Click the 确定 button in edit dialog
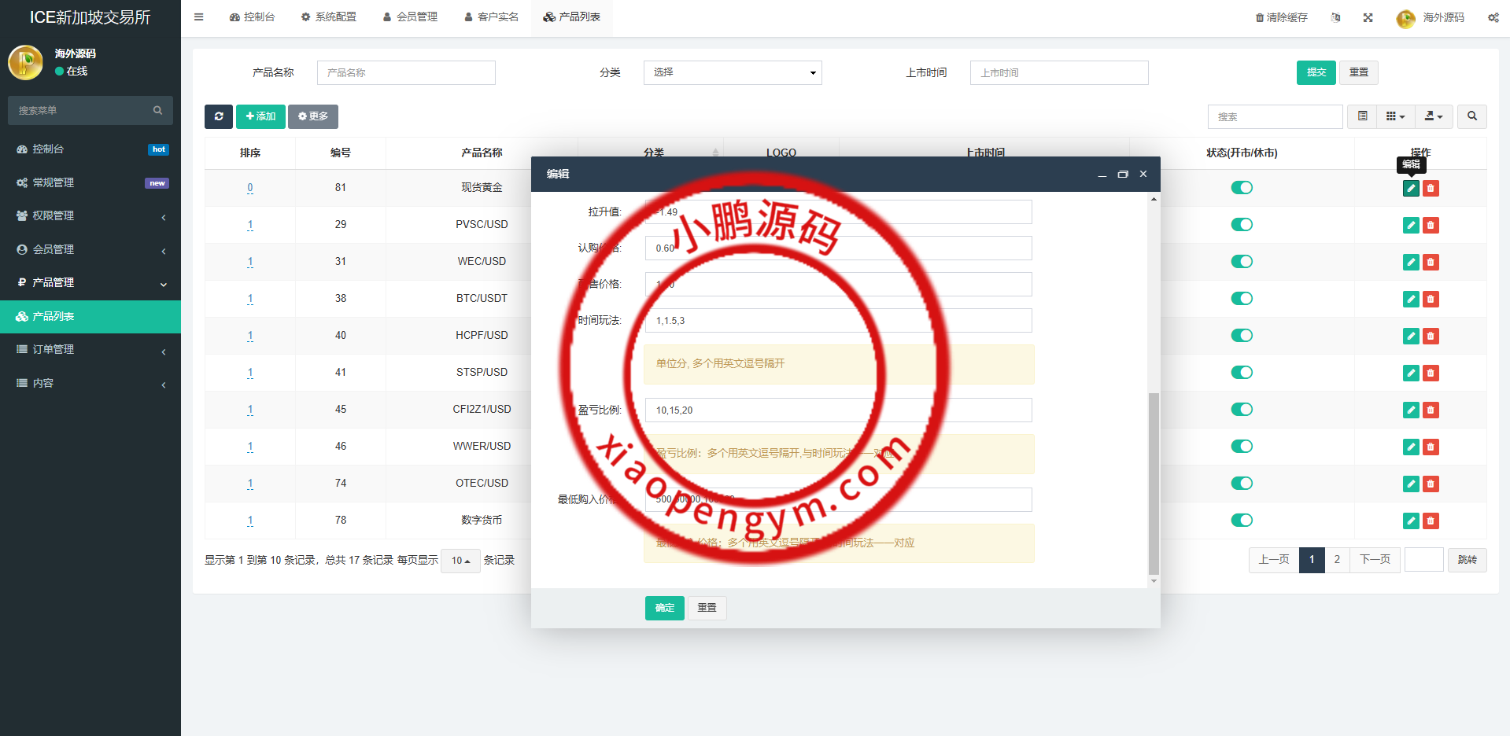This screenshot has height=736, width=1510. pos(664,608)
